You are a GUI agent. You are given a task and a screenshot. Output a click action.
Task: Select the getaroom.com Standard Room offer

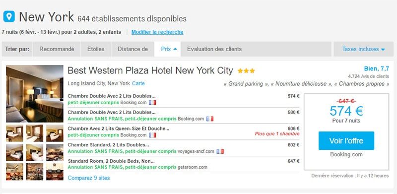[184, 164]
